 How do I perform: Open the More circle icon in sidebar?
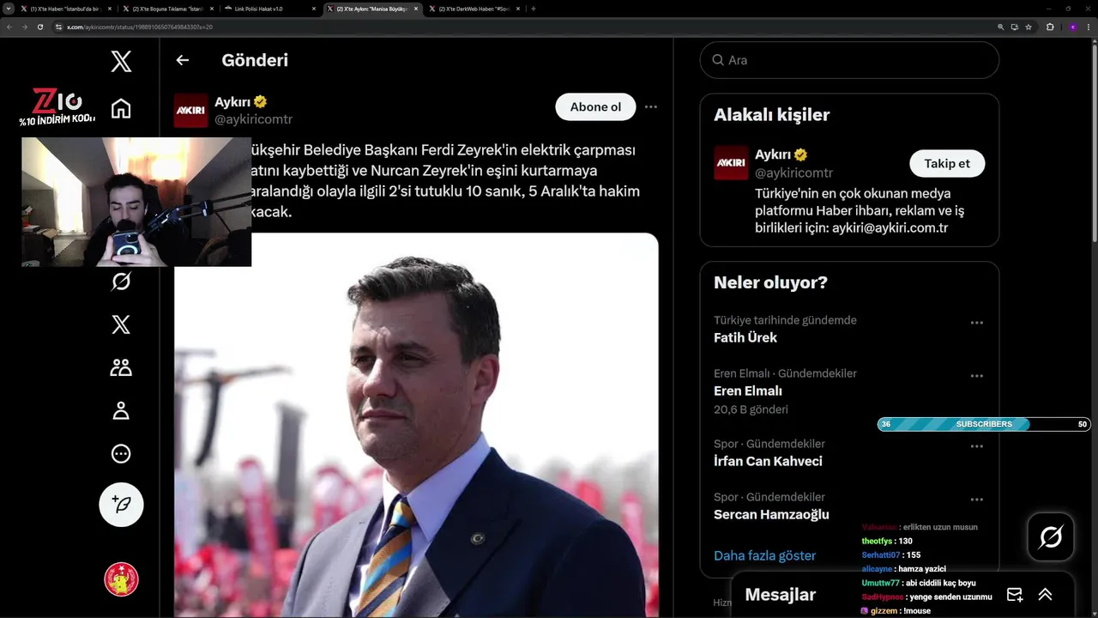coord(121,453)
